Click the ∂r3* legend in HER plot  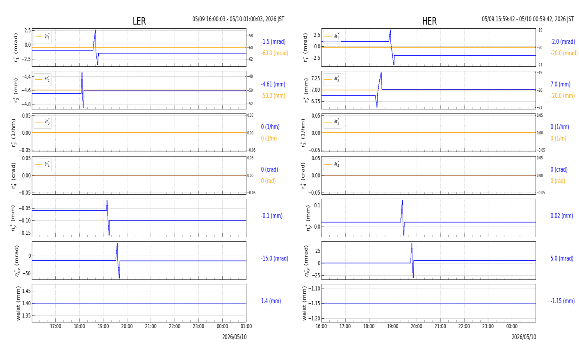[332, 122]
